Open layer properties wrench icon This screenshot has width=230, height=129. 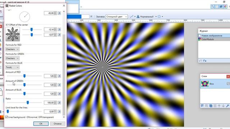[x=227, y=106]
